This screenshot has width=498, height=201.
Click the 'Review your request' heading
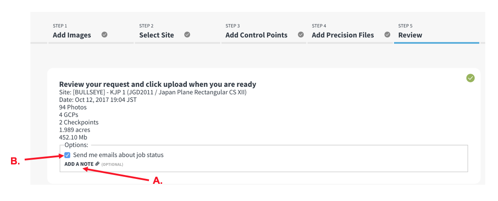click(157, 85)
